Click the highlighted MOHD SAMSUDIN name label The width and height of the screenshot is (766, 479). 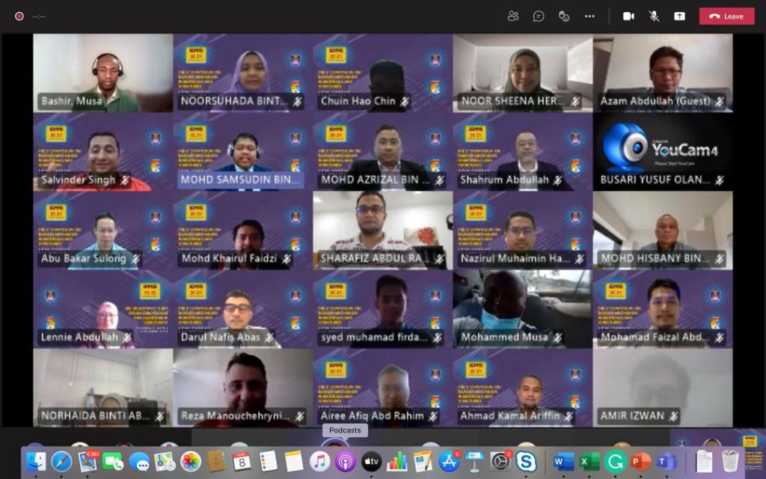tap(239, 180)
